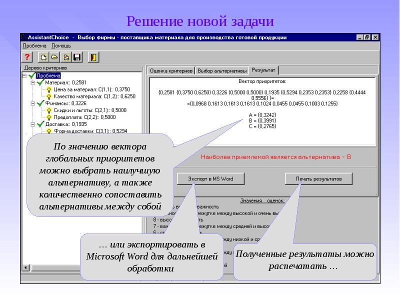Click the bulb icon next to Форма доставки
Image resolution: width=400 pixels, height=300 pixels.
(49, 131)
